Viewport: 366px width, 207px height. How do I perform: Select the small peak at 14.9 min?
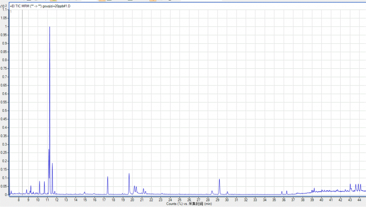tap(85, 192)
